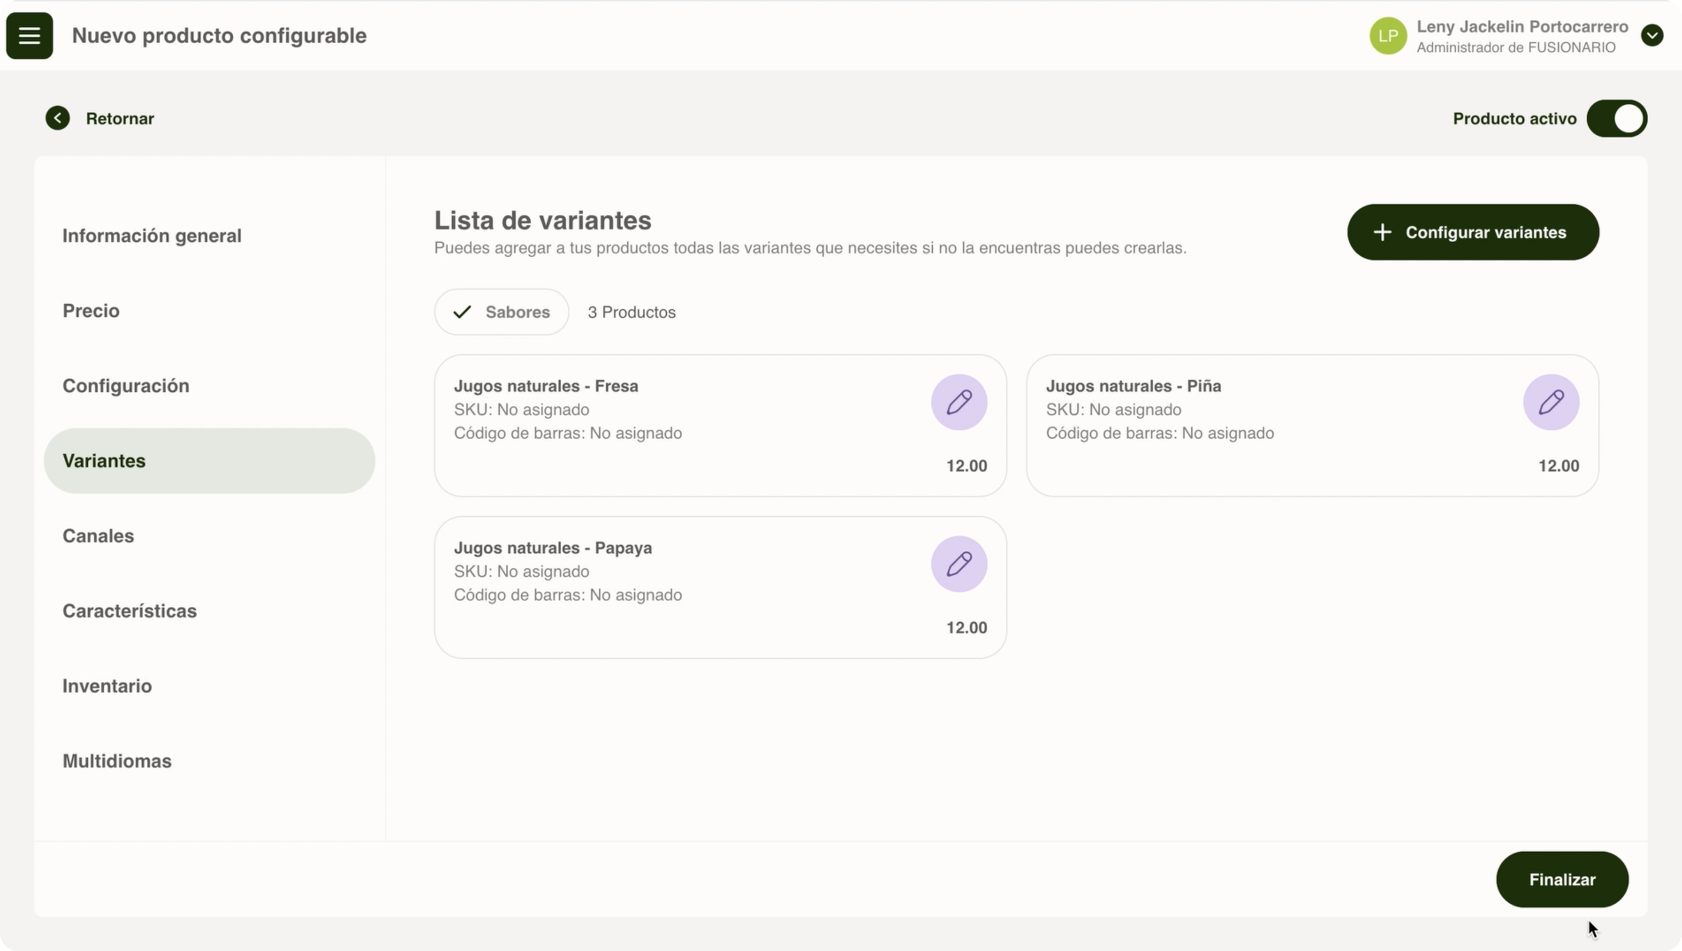Toggle the Sabores checkmark chip
The image size is (1682, 951).
coord(501,312)
